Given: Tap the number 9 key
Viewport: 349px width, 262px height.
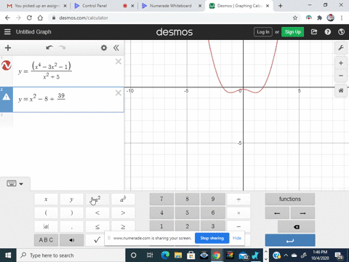Looking at the screenshot, I should tap(213, 199).
